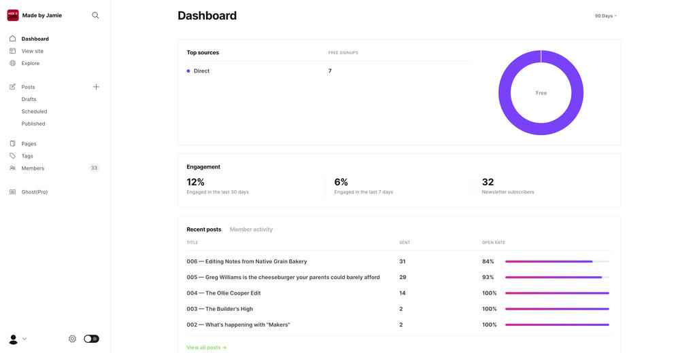Image resolution: width=680 pixels, height=353 pixels.
Task: Click the Tags icon in sidebar
Action: pyautogui.click(x=12, y=156)
